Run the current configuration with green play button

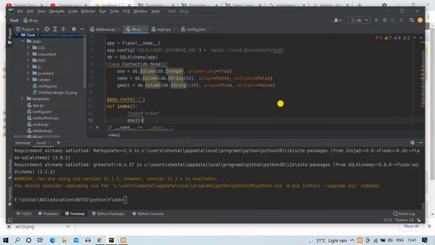(376, 20)
